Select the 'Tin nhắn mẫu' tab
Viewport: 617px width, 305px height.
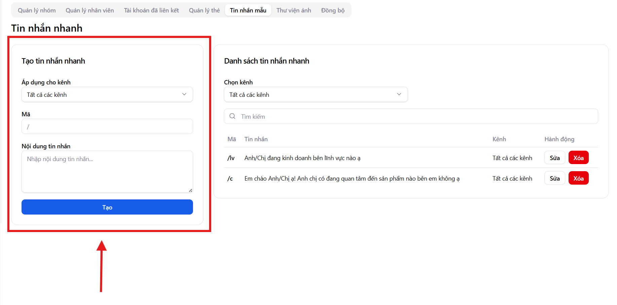click(x=248, y=10)
